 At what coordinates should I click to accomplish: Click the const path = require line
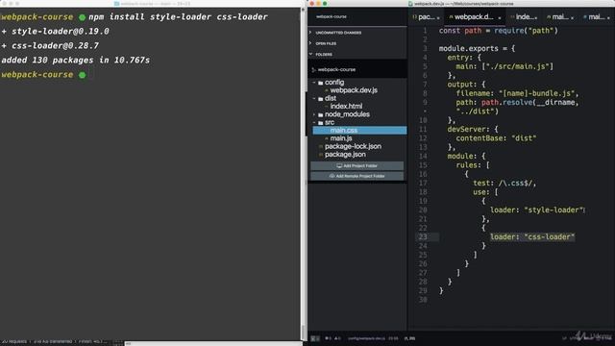tap(498, 31)
